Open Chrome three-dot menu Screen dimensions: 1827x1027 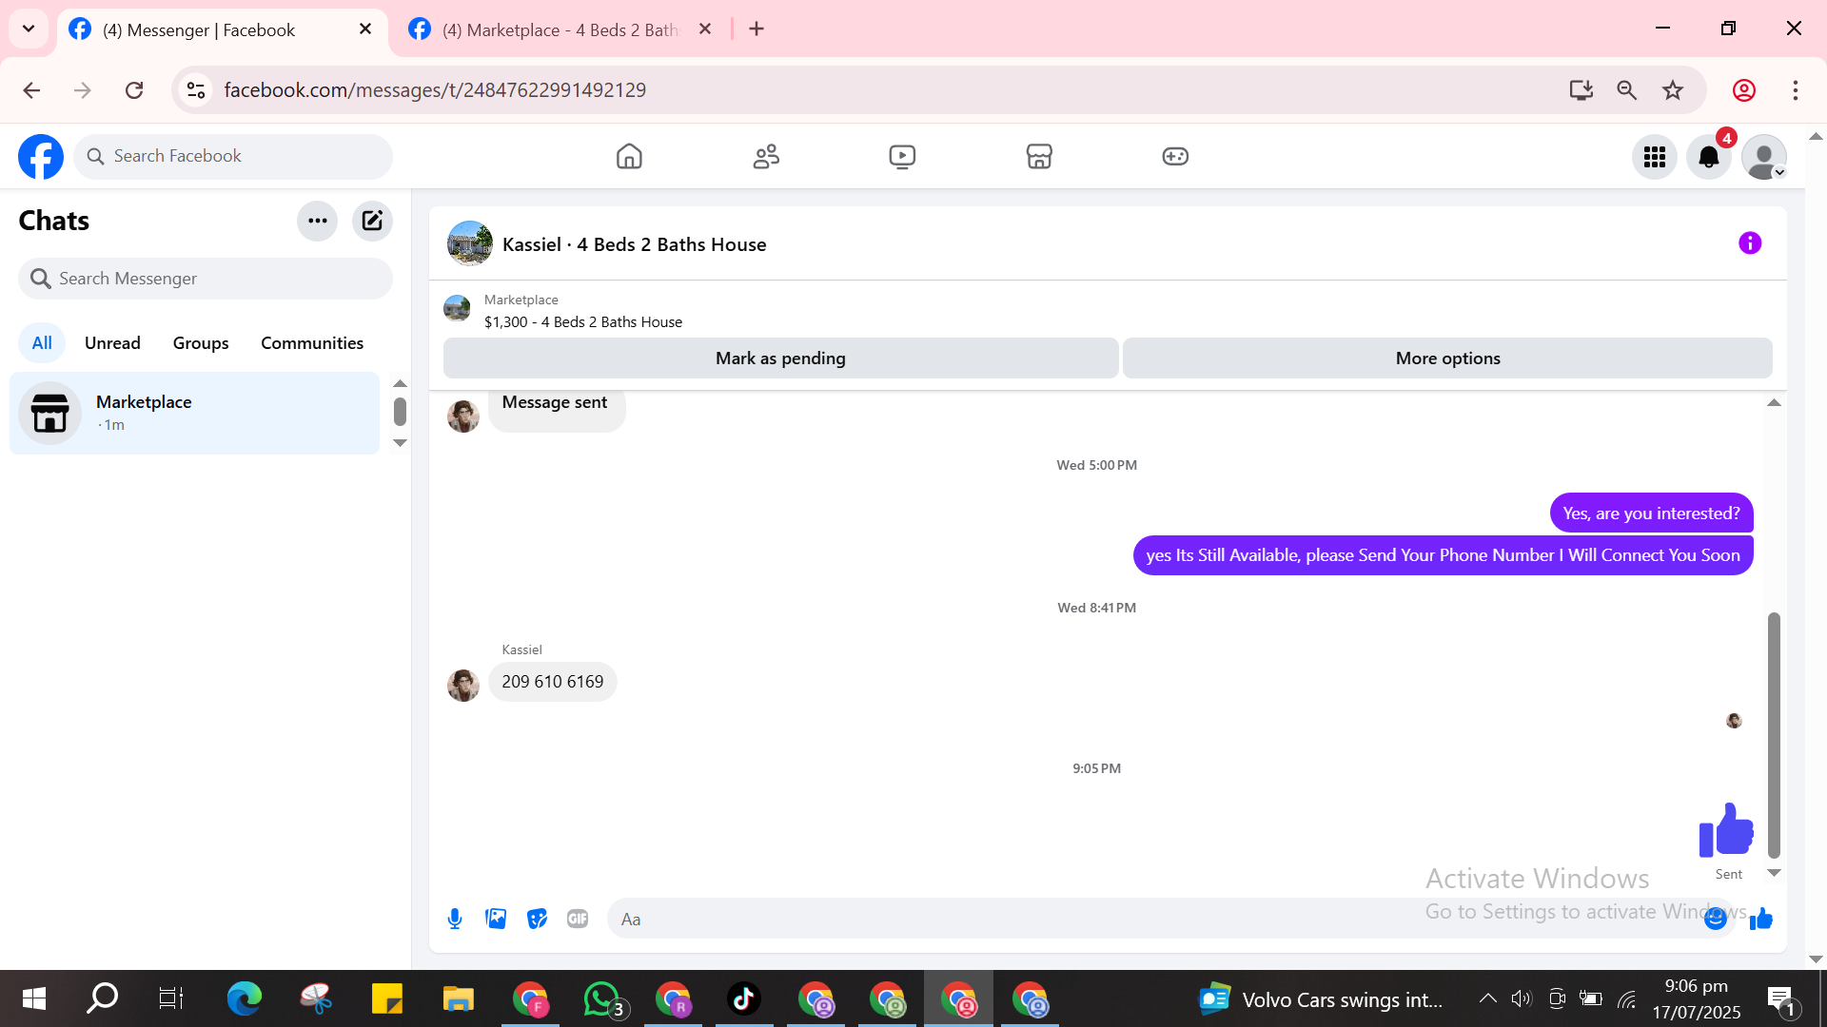click(x=1796, y=90)
